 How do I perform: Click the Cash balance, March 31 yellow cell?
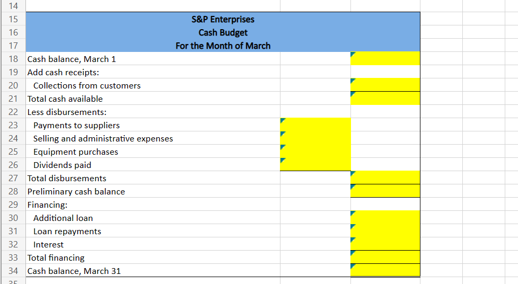(x=385, y=270)
